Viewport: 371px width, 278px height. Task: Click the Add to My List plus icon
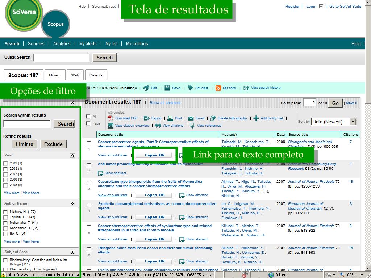[x=256, y=118]
